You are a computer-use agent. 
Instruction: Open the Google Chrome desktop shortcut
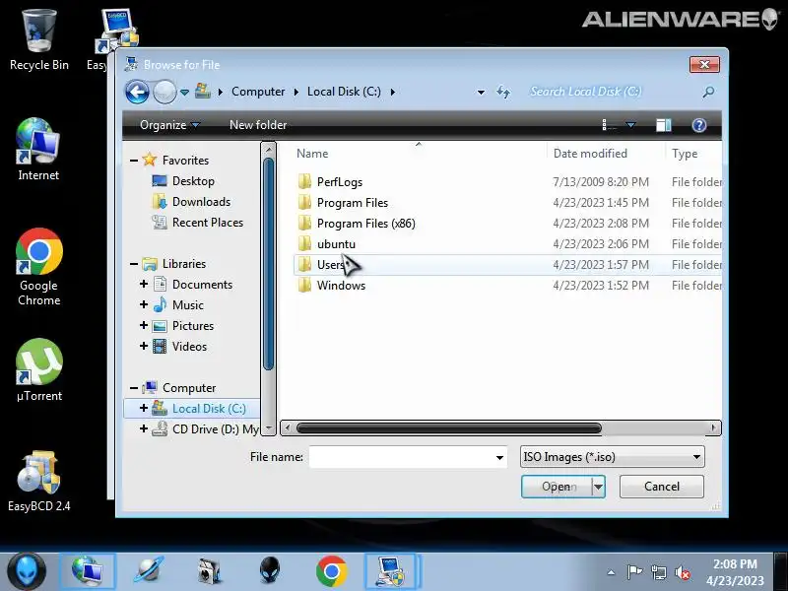coord(38,267)
